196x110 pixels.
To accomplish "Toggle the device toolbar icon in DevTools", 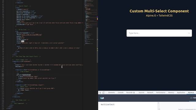I will tap(104, 93).
